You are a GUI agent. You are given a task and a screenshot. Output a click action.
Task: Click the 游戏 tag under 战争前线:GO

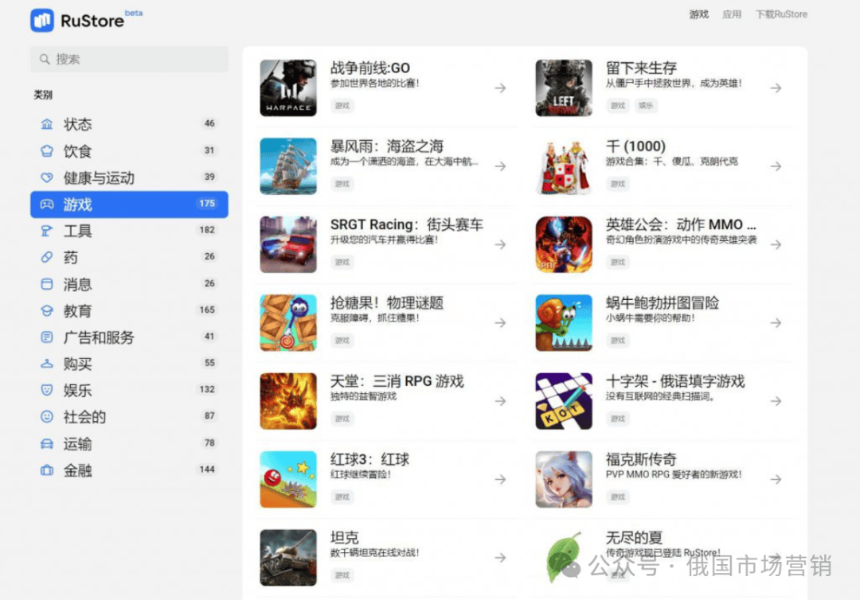[342, 106]
